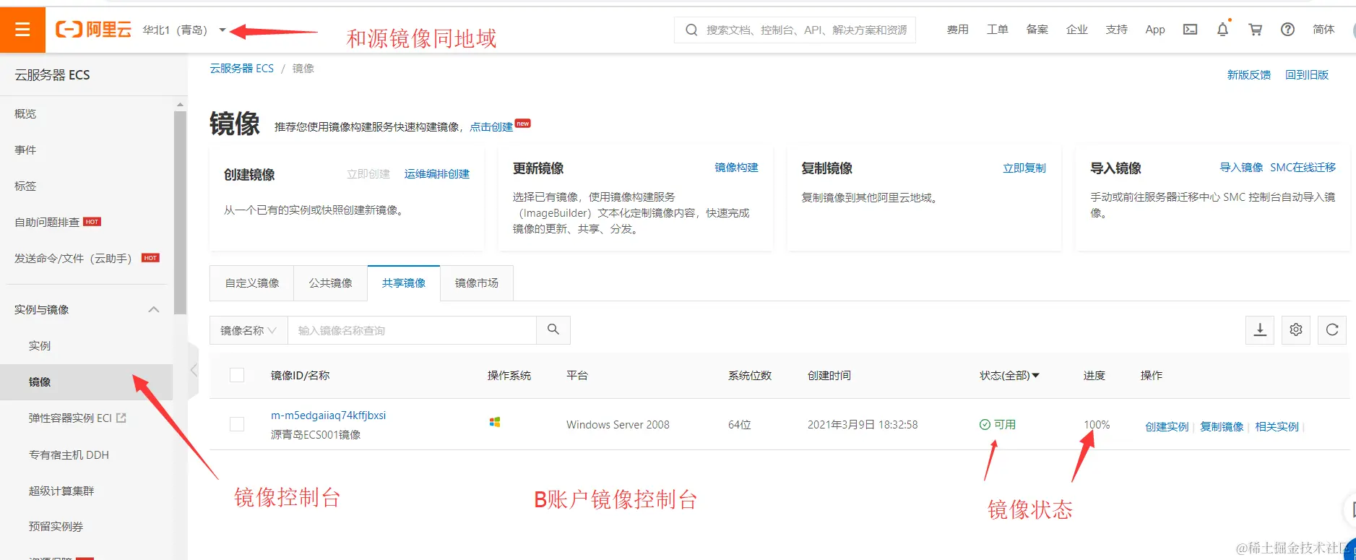Viewport: 1356px width, 560px height.
Task: Click the search magnifier icon in top bar
Action: click(x=691, y=30)
